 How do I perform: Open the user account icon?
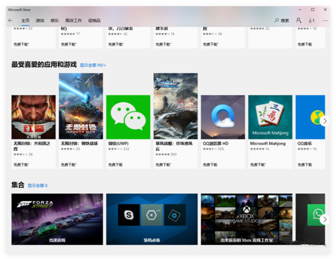(299, 20)
